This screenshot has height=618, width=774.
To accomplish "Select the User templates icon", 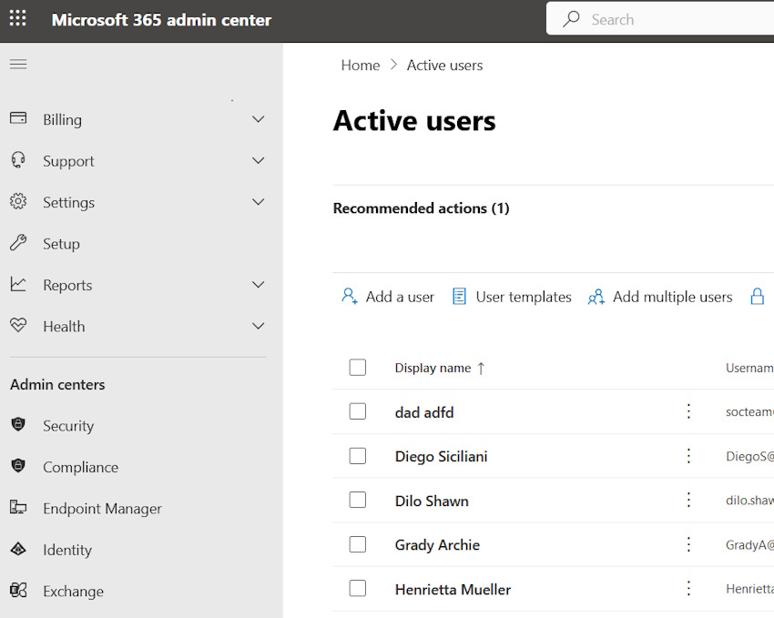I will [460, 297].
